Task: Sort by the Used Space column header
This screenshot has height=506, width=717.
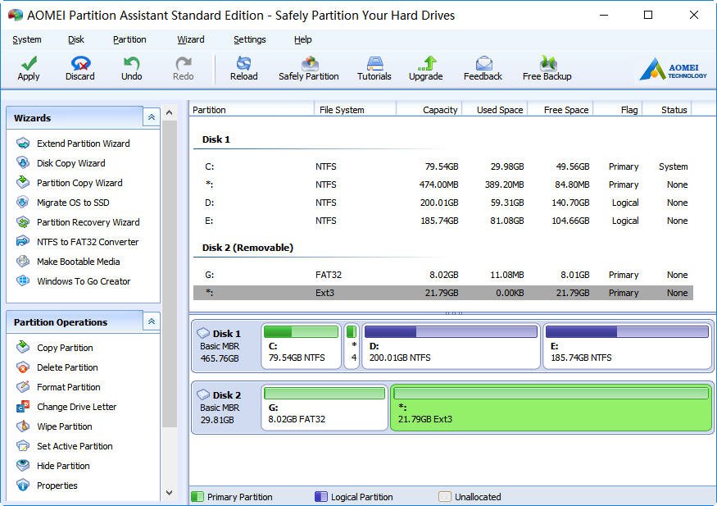Action: point(495,110)
